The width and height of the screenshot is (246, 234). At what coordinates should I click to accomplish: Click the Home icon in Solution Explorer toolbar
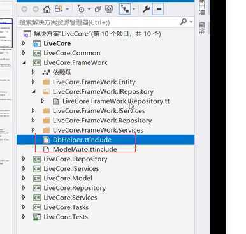point(47,9)
